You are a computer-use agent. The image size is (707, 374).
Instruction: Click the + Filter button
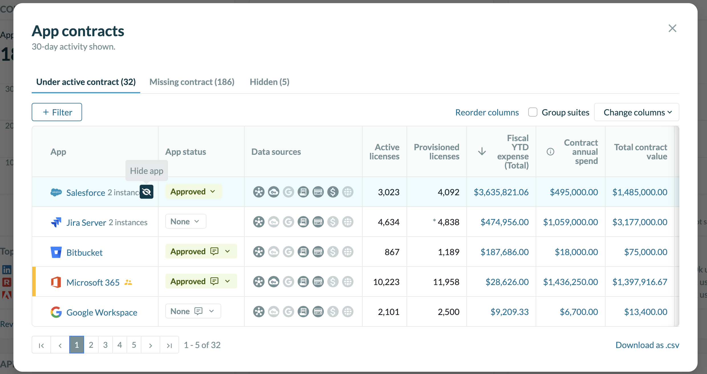pos(57,112)
